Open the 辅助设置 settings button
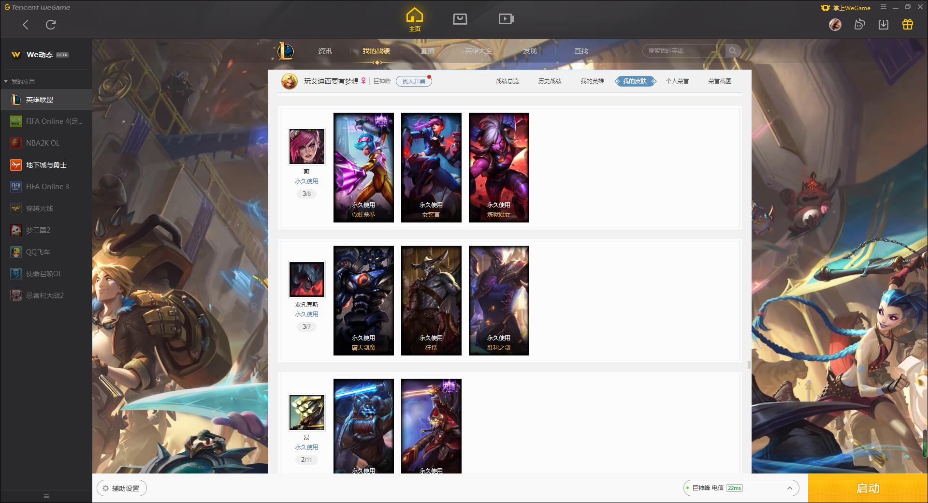Viewport: 928px width, 503px height. tap(122, 488)
